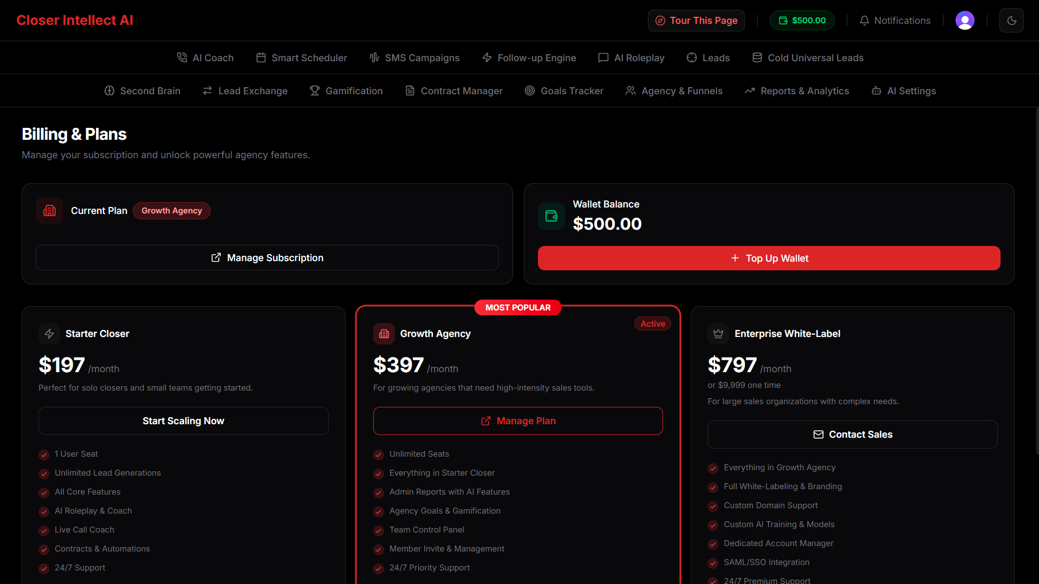Image resolution: width=1039 pixels, height=584 pixels.
Task: Click the AI Coach phone icon
Action: click(182, 57)
